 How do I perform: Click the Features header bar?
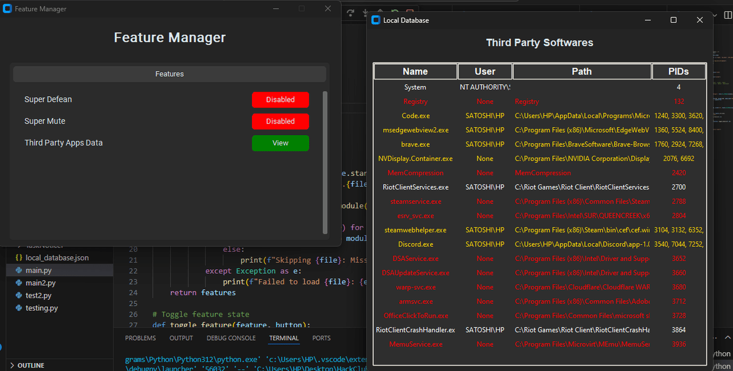(170, 74)
